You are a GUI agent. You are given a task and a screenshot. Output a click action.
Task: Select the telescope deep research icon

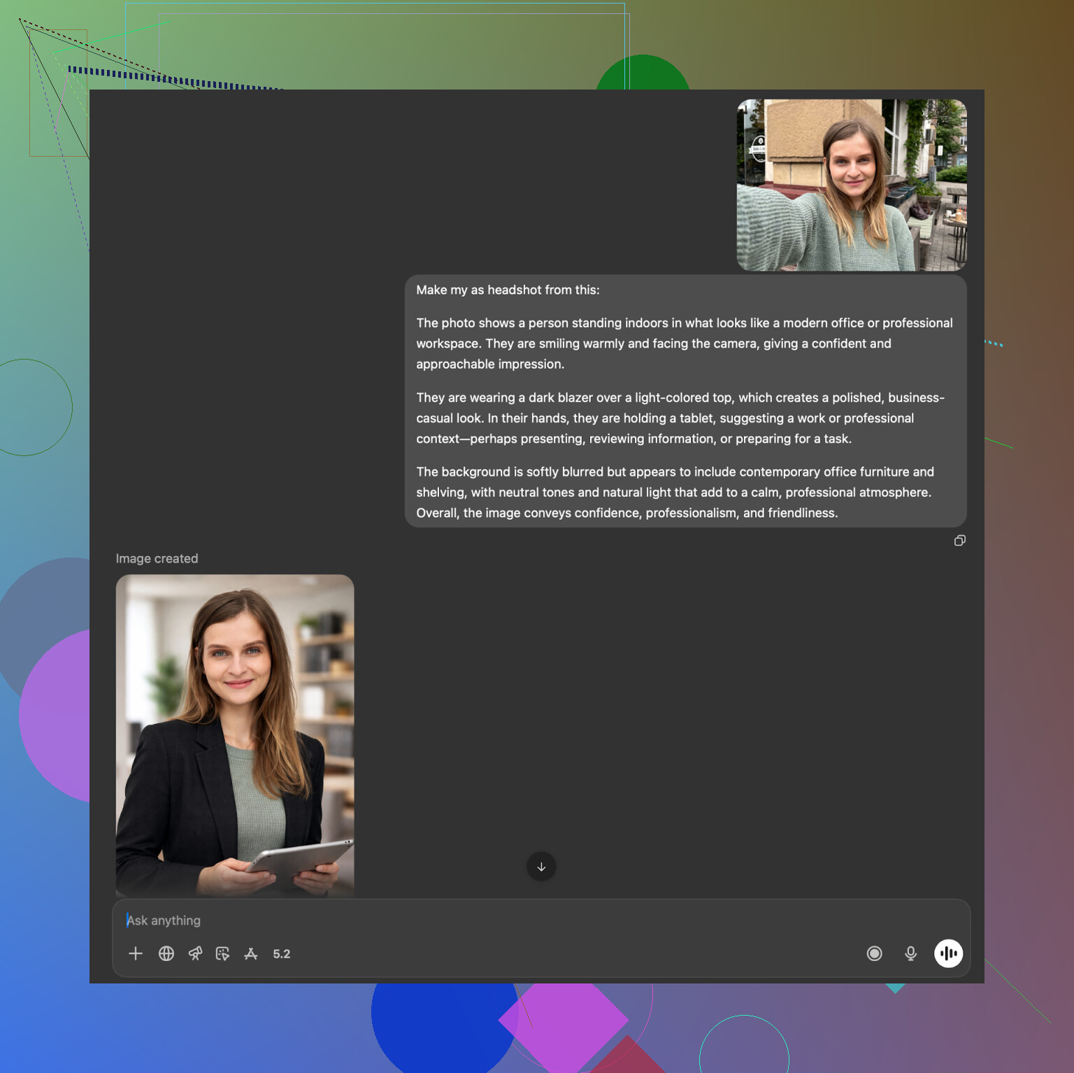(x=195, y=953)
